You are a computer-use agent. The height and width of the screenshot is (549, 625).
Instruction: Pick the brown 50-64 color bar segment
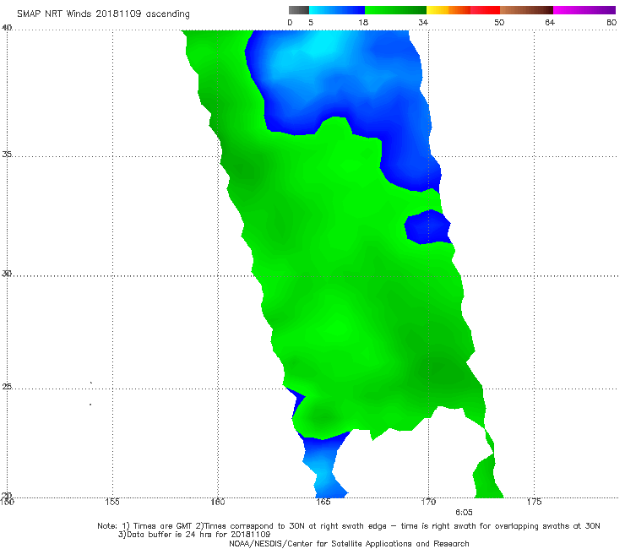click(x=526, y=10)
